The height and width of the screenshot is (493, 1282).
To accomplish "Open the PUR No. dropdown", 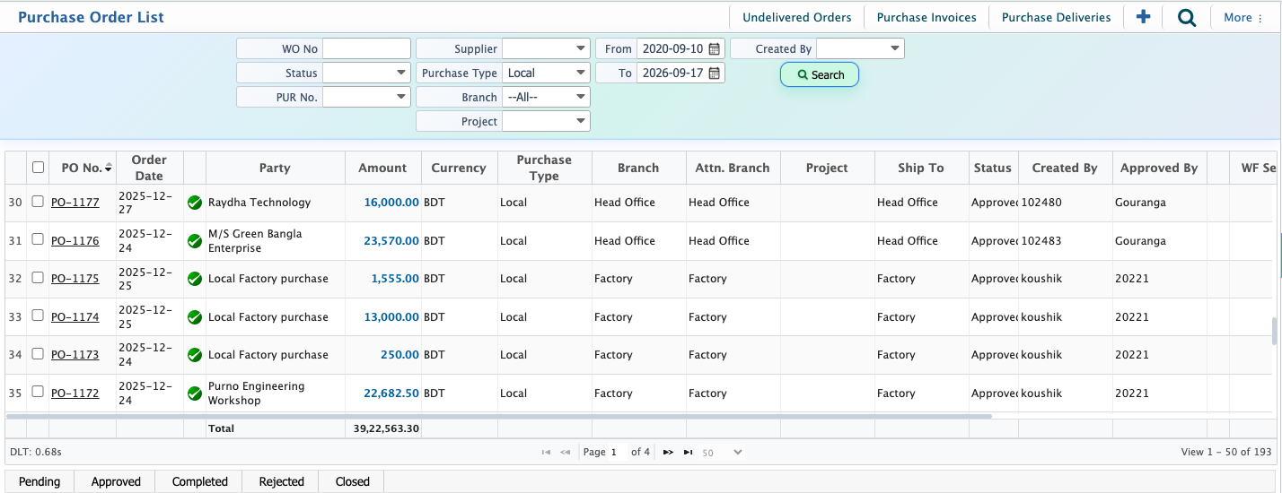I will click(366, 97).
